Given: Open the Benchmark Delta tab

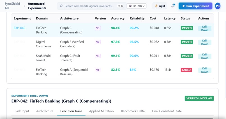Looking at the screenshot, I should tap(133, 111).
